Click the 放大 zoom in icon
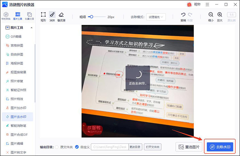This screenshot has width=240, height=156. pyautogui.click(x=220, y=16)
